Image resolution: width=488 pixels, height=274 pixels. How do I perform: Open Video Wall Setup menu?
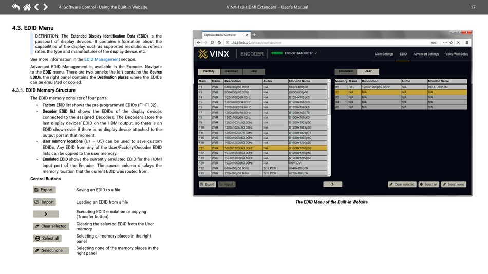(x=457, y=54)
